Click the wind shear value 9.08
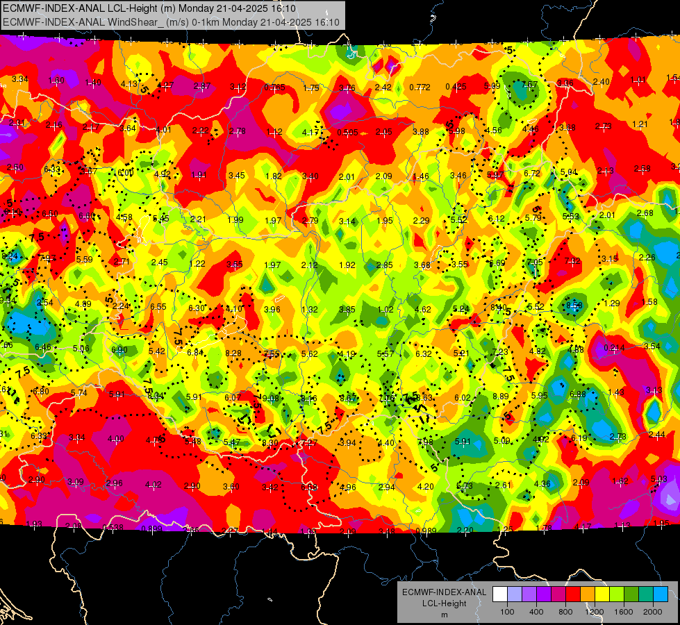This screenshot has width=680, height=625. pyautogui.click(x=271, y=398)
